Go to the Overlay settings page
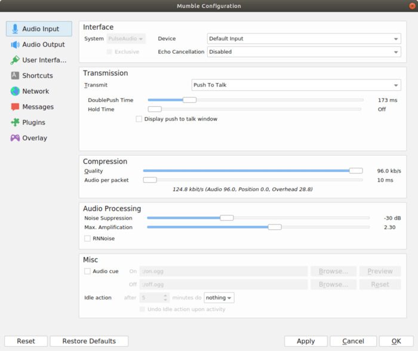The image size is (418, 351). click(x=35, y=138)
